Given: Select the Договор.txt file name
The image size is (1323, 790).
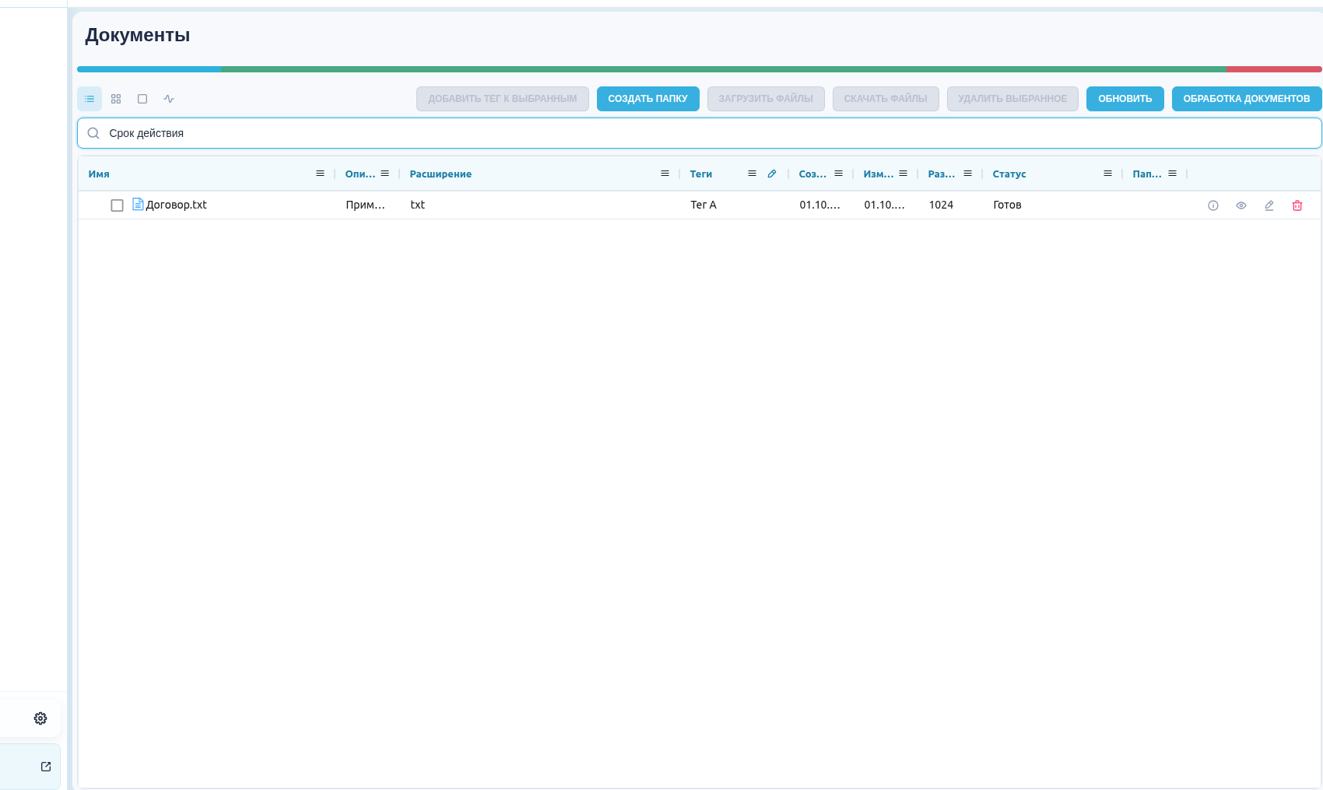Looking at the screenshot, I should point(176,205).
